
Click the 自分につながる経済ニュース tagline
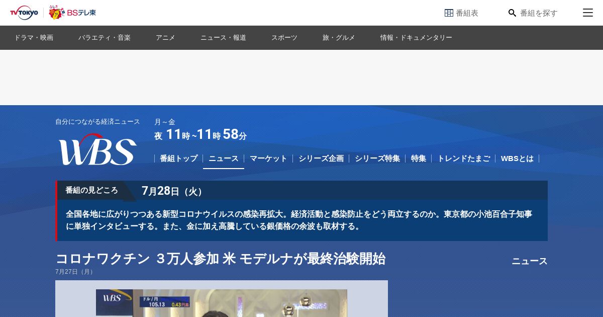97,122
